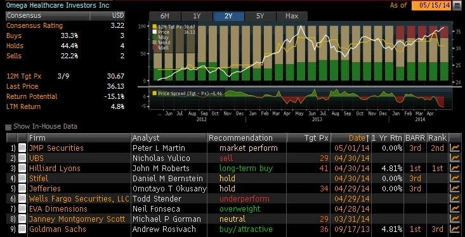Sort the table by the Firm column

pyautogui.click(x=79, y=138)
